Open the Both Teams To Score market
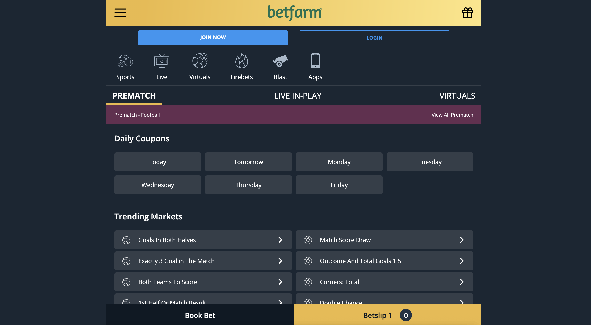This screenshot has width=591, height=325. pos(203,282)
